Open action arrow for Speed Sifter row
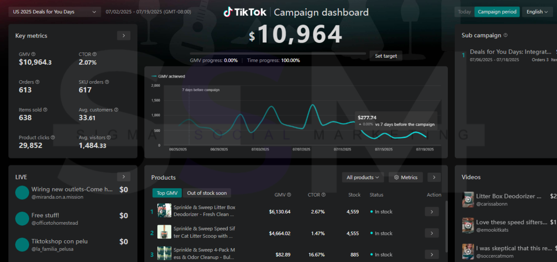Screen dimensions: 557x262 431,233
